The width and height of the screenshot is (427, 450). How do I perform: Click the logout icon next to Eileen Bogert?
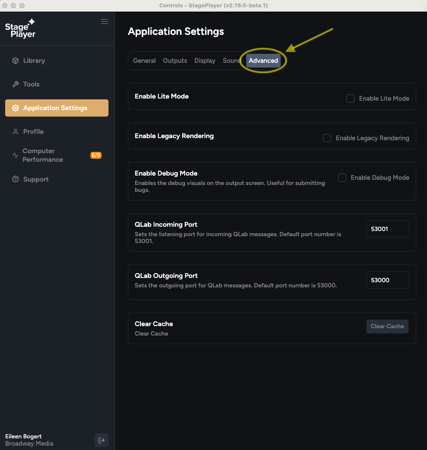pos(101,440)
